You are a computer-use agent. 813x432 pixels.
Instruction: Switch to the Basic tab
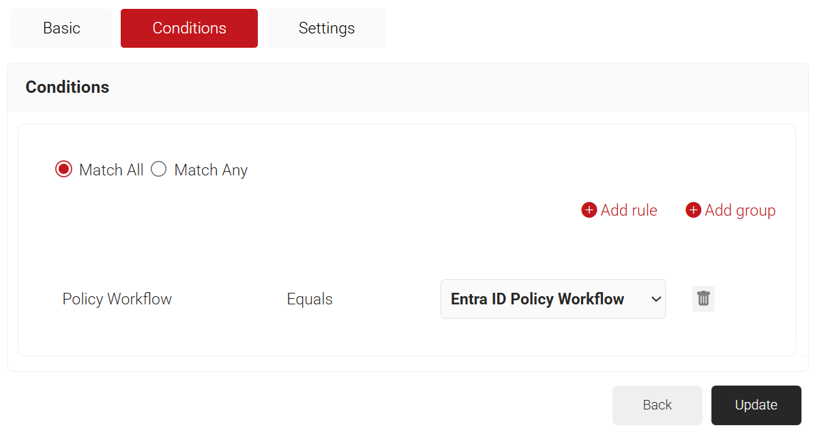pyautogui.click(x=61, y=28)
